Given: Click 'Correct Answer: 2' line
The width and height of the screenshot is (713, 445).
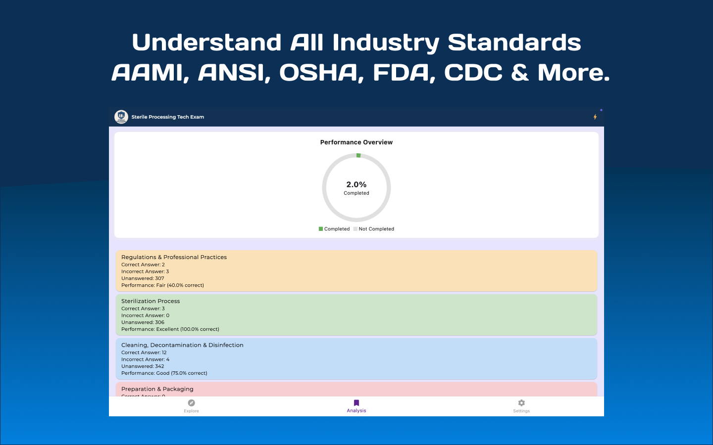Looking at the screenshot, I should (143, 265).
